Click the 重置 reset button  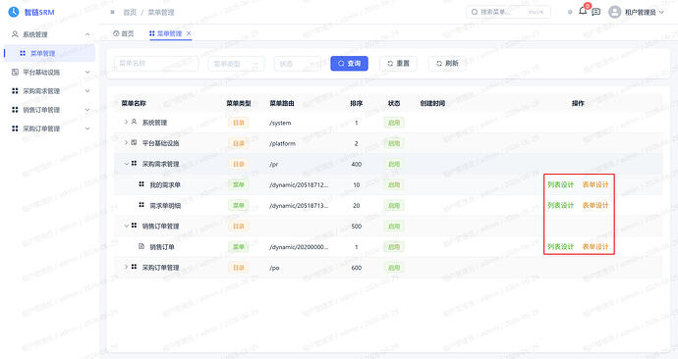click(x=398, y=64)
